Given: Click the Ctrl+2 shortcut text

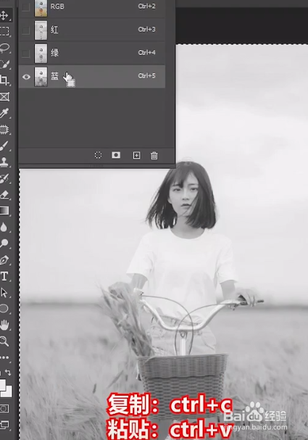Looking at the screenshot, I should point(146,7).
